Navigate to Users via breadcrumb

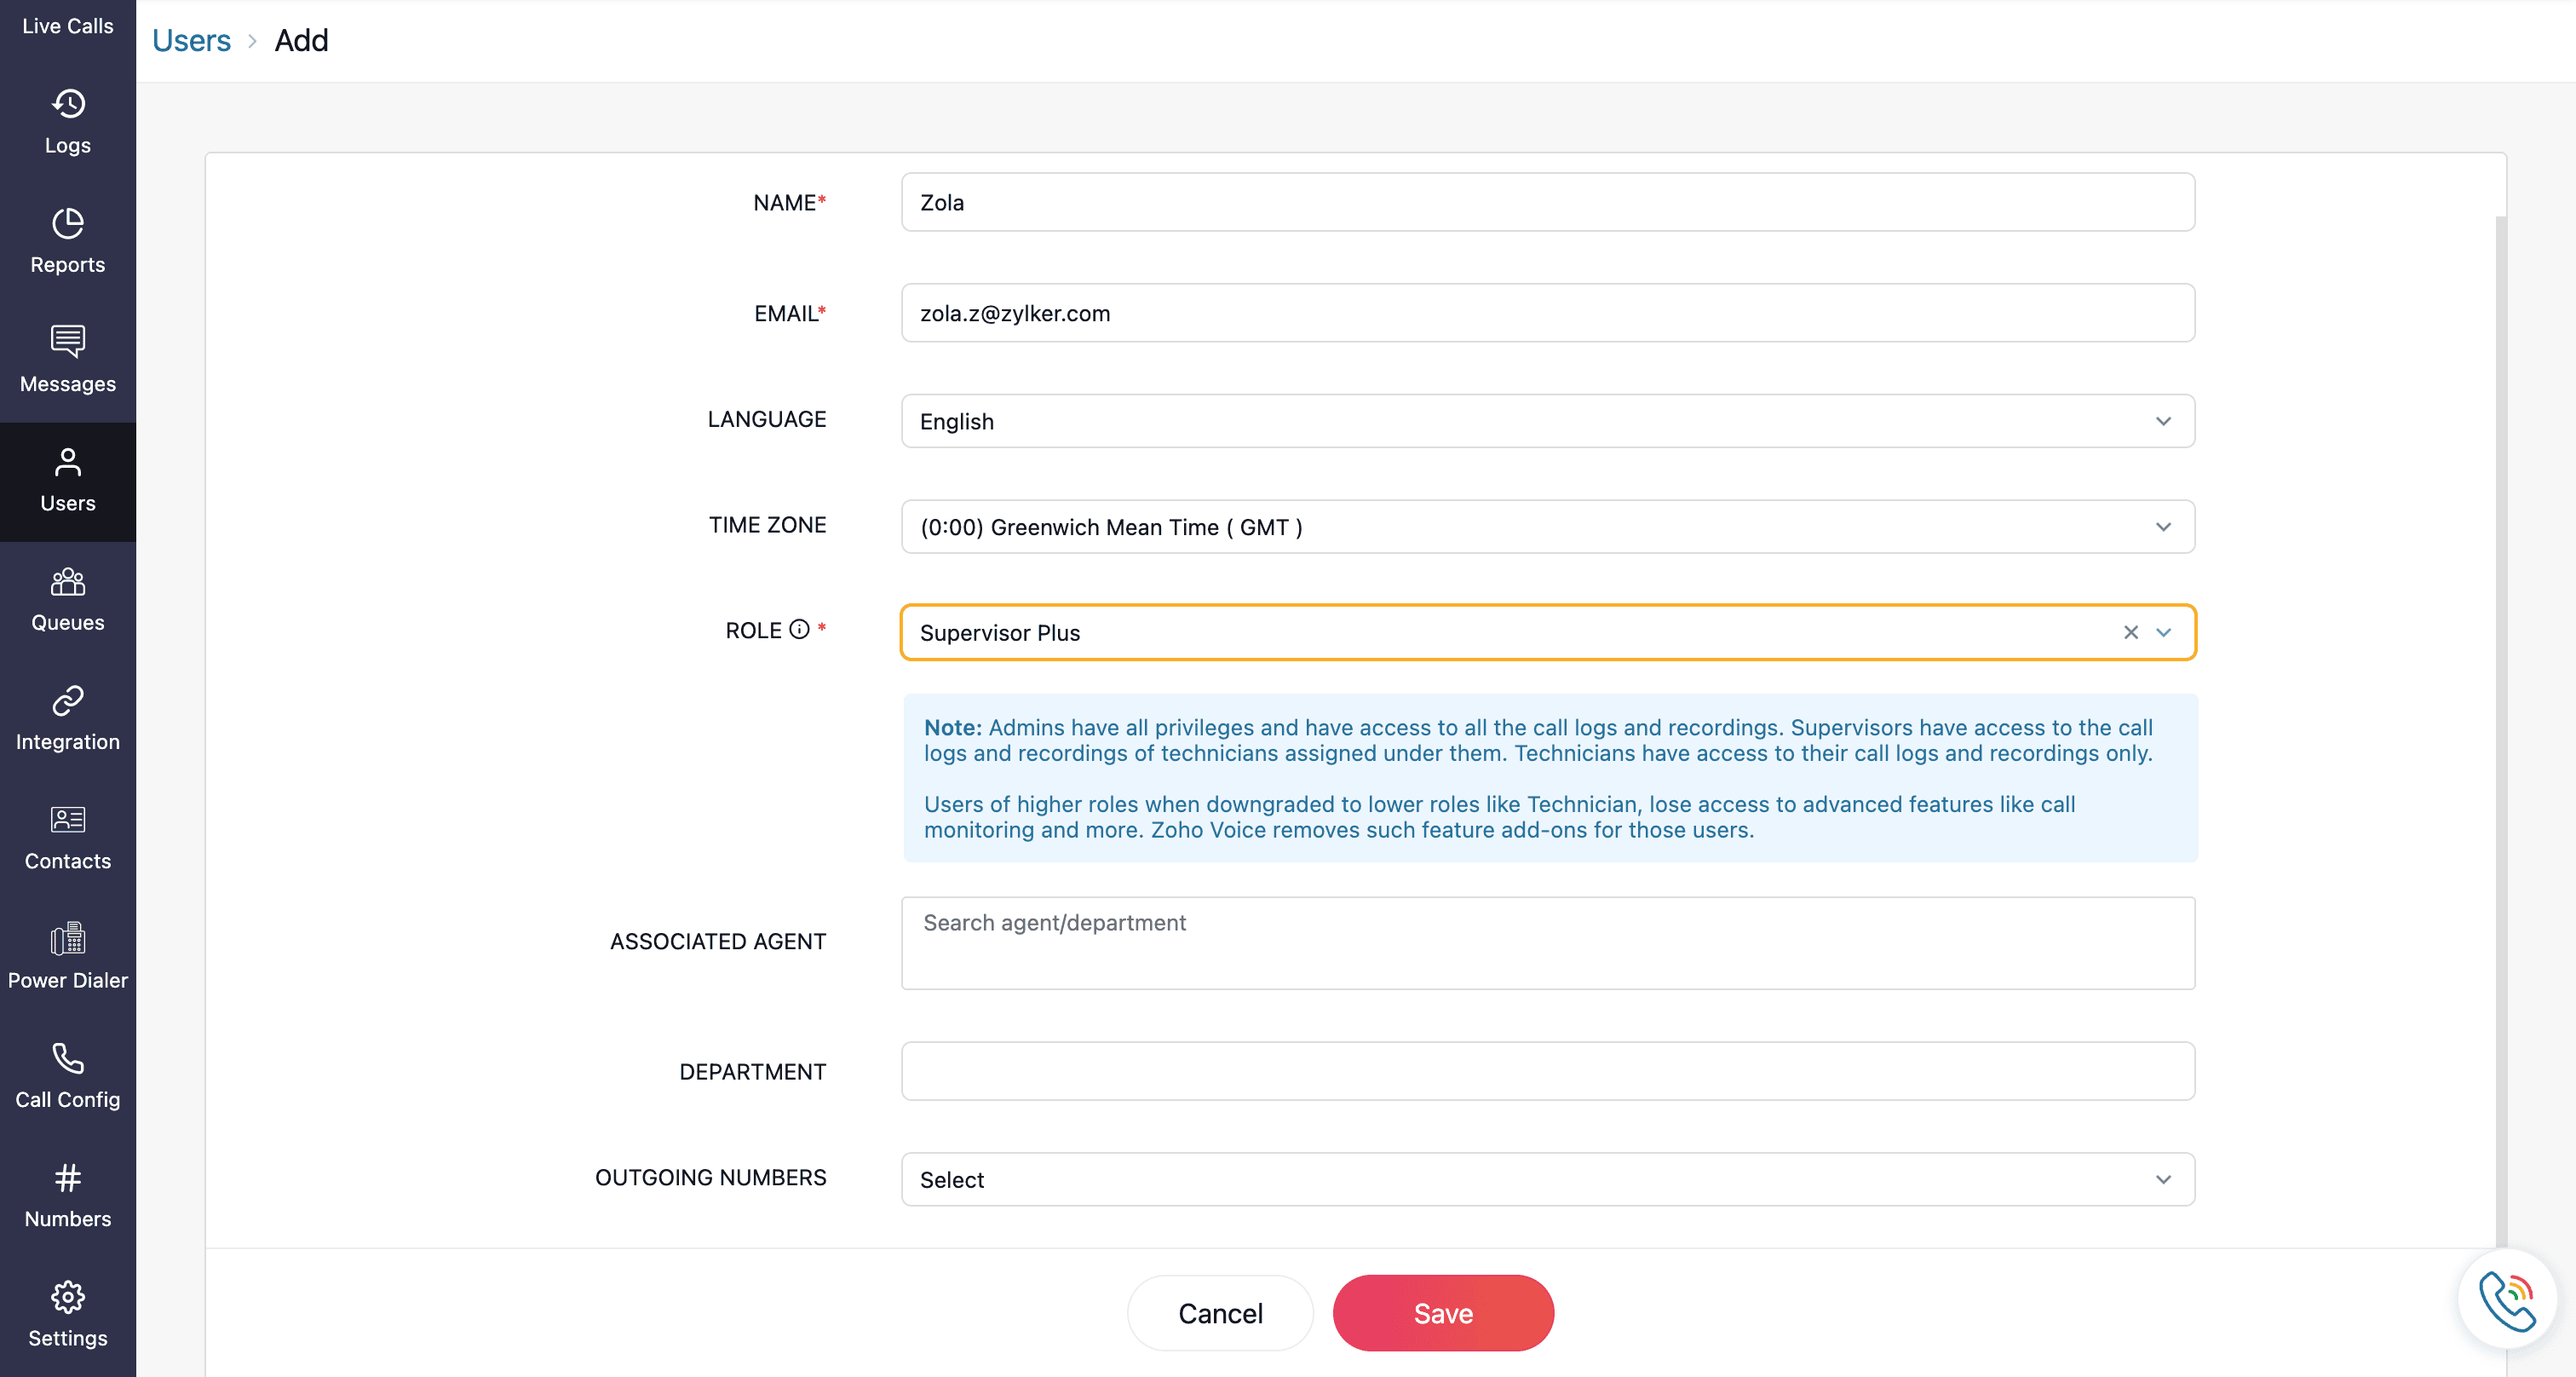(190, 40)
